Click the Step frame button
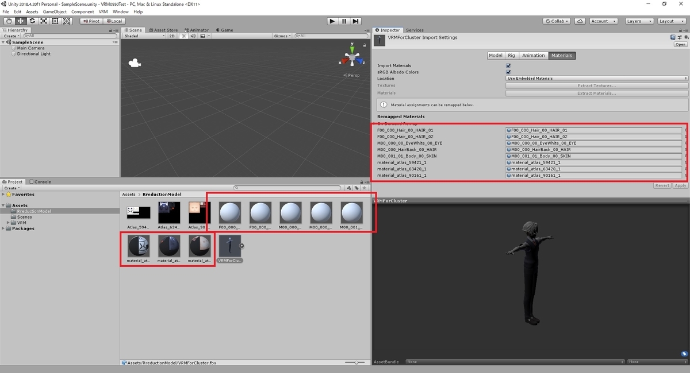The height and width of the screenshot is (373, 690). pos(356,21)
